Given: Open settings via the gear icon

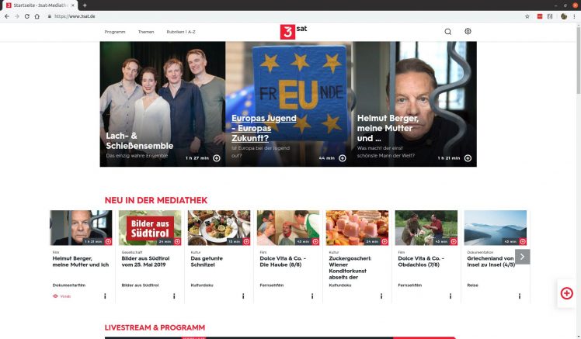Looking at the screenshot, I should (x=468, y=32).
